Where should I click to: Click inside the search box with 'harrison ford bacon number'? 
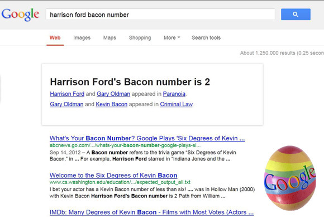click(160, 15)
